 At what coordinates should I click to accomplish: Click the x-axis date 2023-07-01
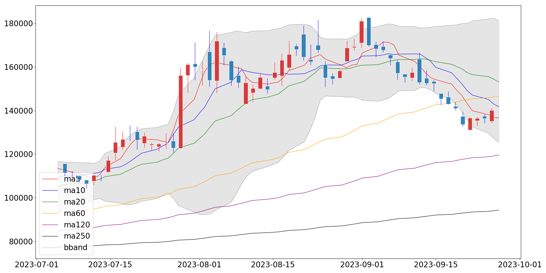[37, 265]
